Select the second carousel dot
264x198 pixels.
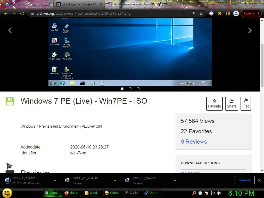(130, 89)
